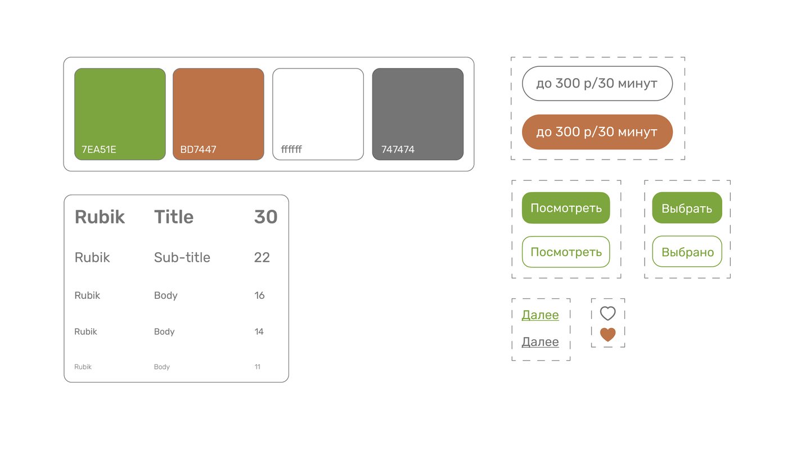Click the bold "Rubik" font name heading

[x=100, y=217]
